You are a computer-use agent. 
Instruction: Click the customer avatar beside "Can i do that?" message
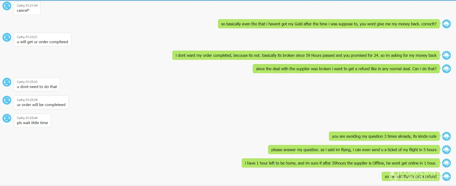point(446,69)
